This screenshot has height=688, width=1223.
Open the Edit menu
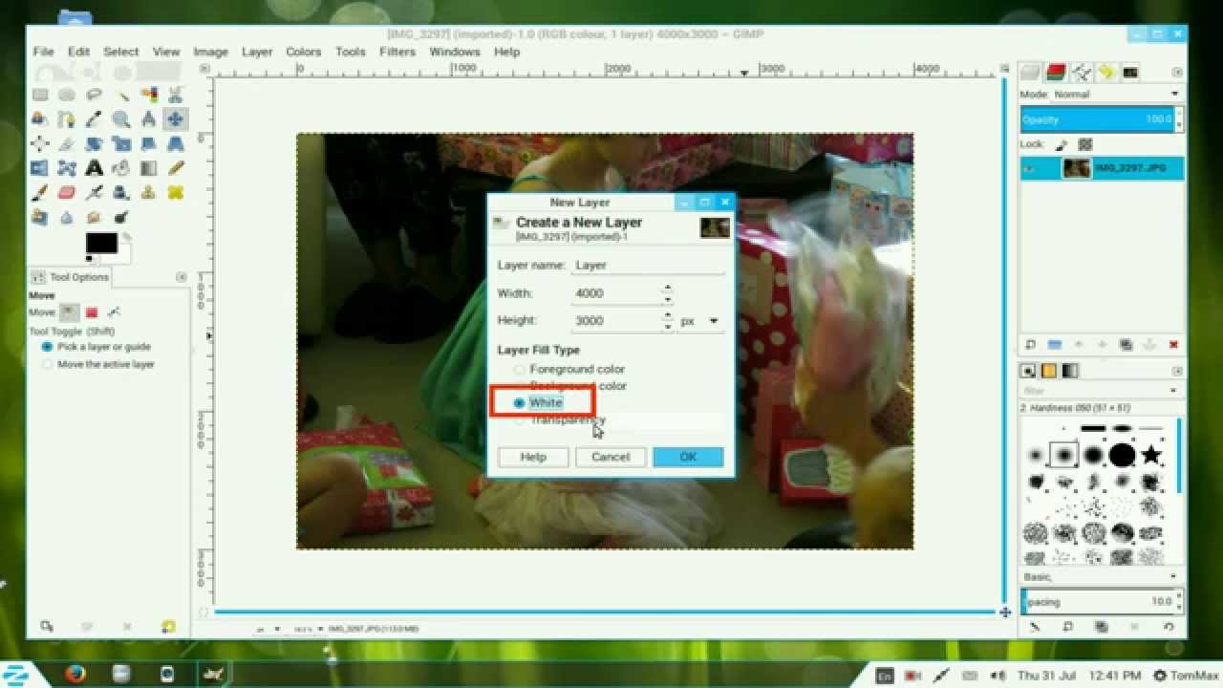(x=78, y=52)
